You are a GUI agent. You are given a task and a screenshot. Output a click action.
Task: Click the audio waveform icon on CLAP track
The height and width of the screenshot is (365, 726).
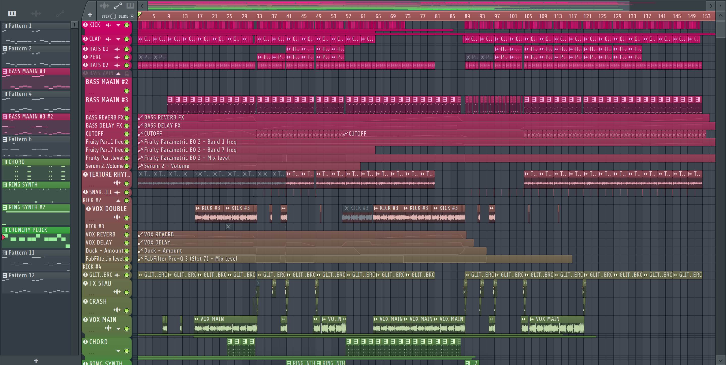[x=108, y=39]
